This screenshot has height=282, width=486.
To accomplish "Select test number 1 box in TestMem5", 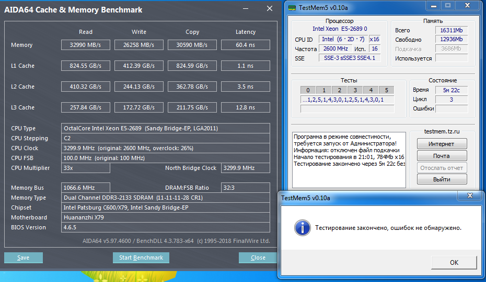I will [x=324, y=90].
